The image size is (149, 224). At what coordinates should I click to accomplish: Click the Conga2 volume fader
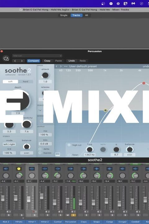point(119,204)
